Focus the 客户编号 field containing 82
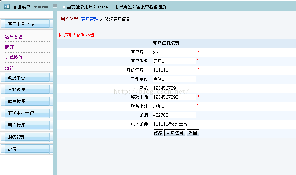Screen dimensions: 296x175 [x=174, y=52]
